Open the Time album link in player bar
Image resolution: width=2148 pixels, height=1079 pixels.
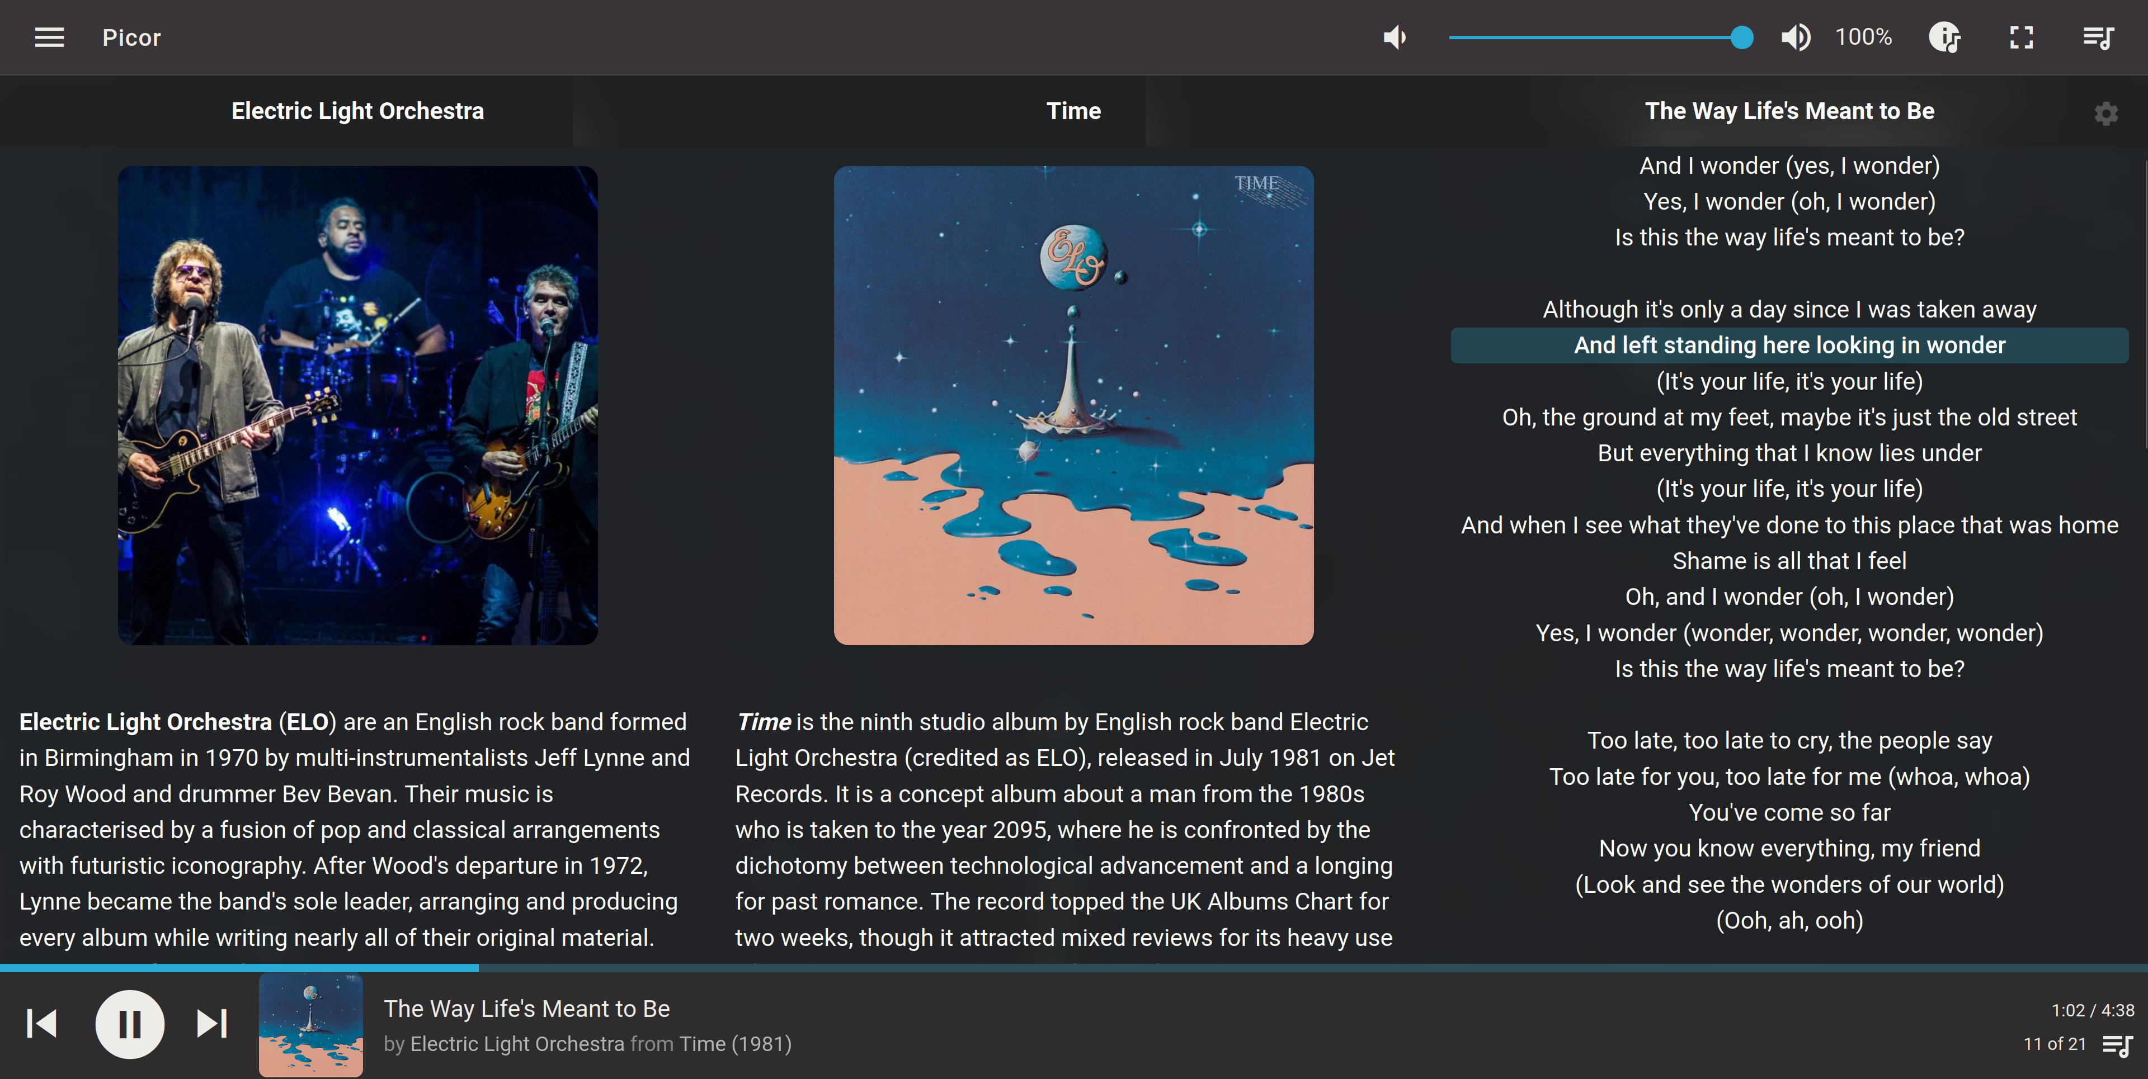tap(702, 1044)
